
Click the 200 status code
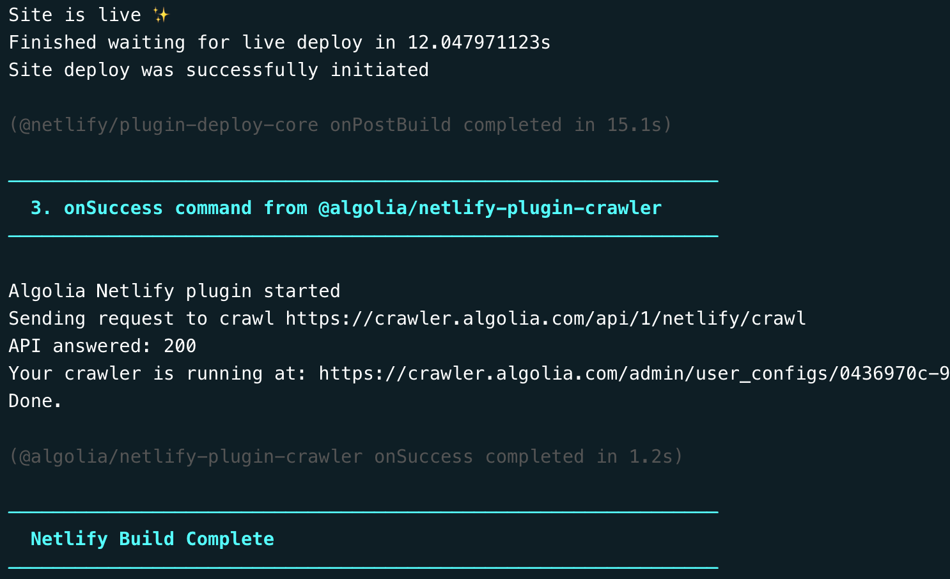[180, 346]
